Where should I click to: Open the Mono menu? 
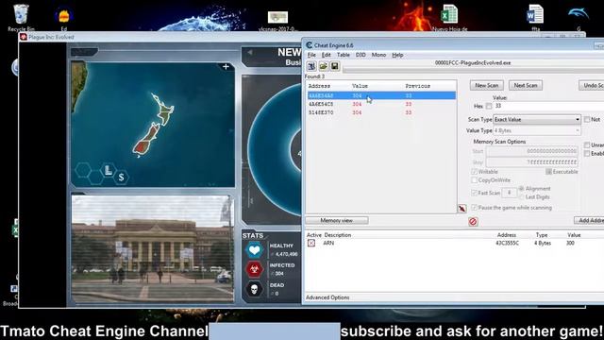(x=378, y=55)
